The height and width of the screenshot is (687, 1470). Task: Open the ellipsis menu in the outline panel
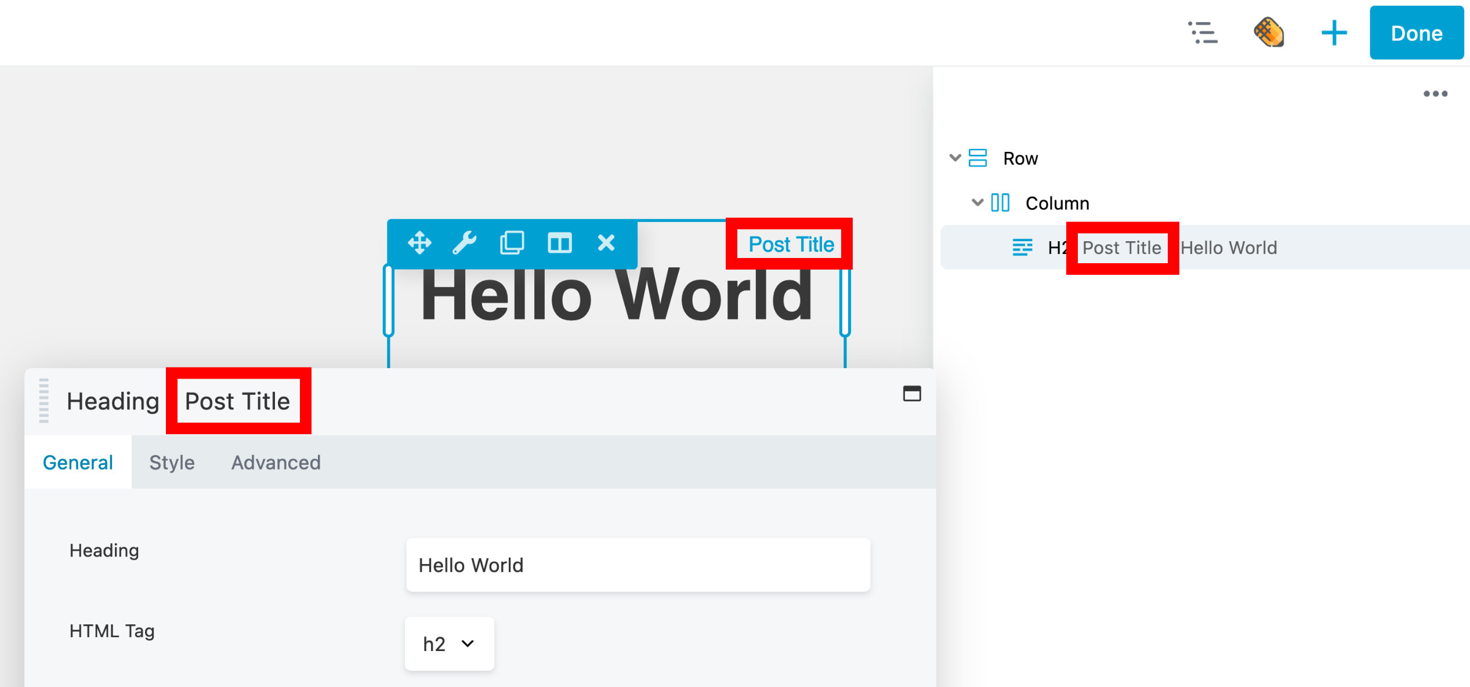click(x=1435, y=93)
